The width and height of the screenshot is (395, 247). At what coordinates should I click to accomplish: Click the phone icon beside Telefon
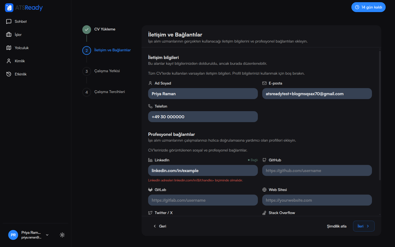[150, 106]
